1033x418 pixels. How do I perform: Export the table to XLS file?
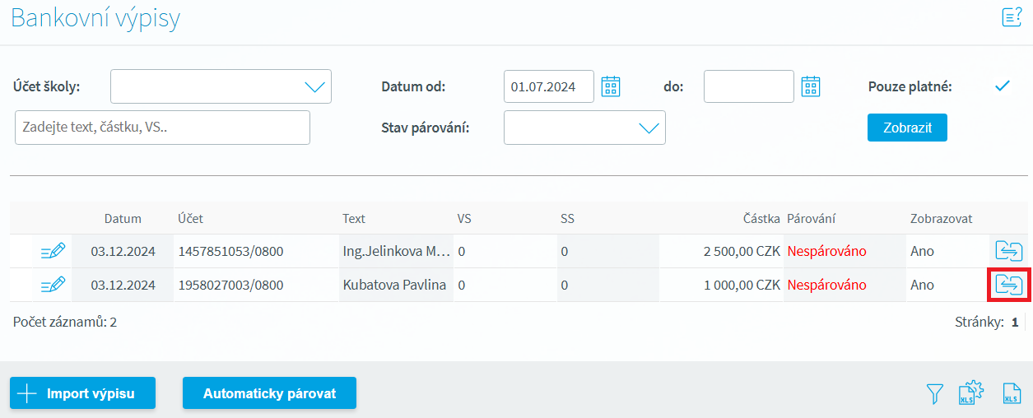(x=1012, y=394)
